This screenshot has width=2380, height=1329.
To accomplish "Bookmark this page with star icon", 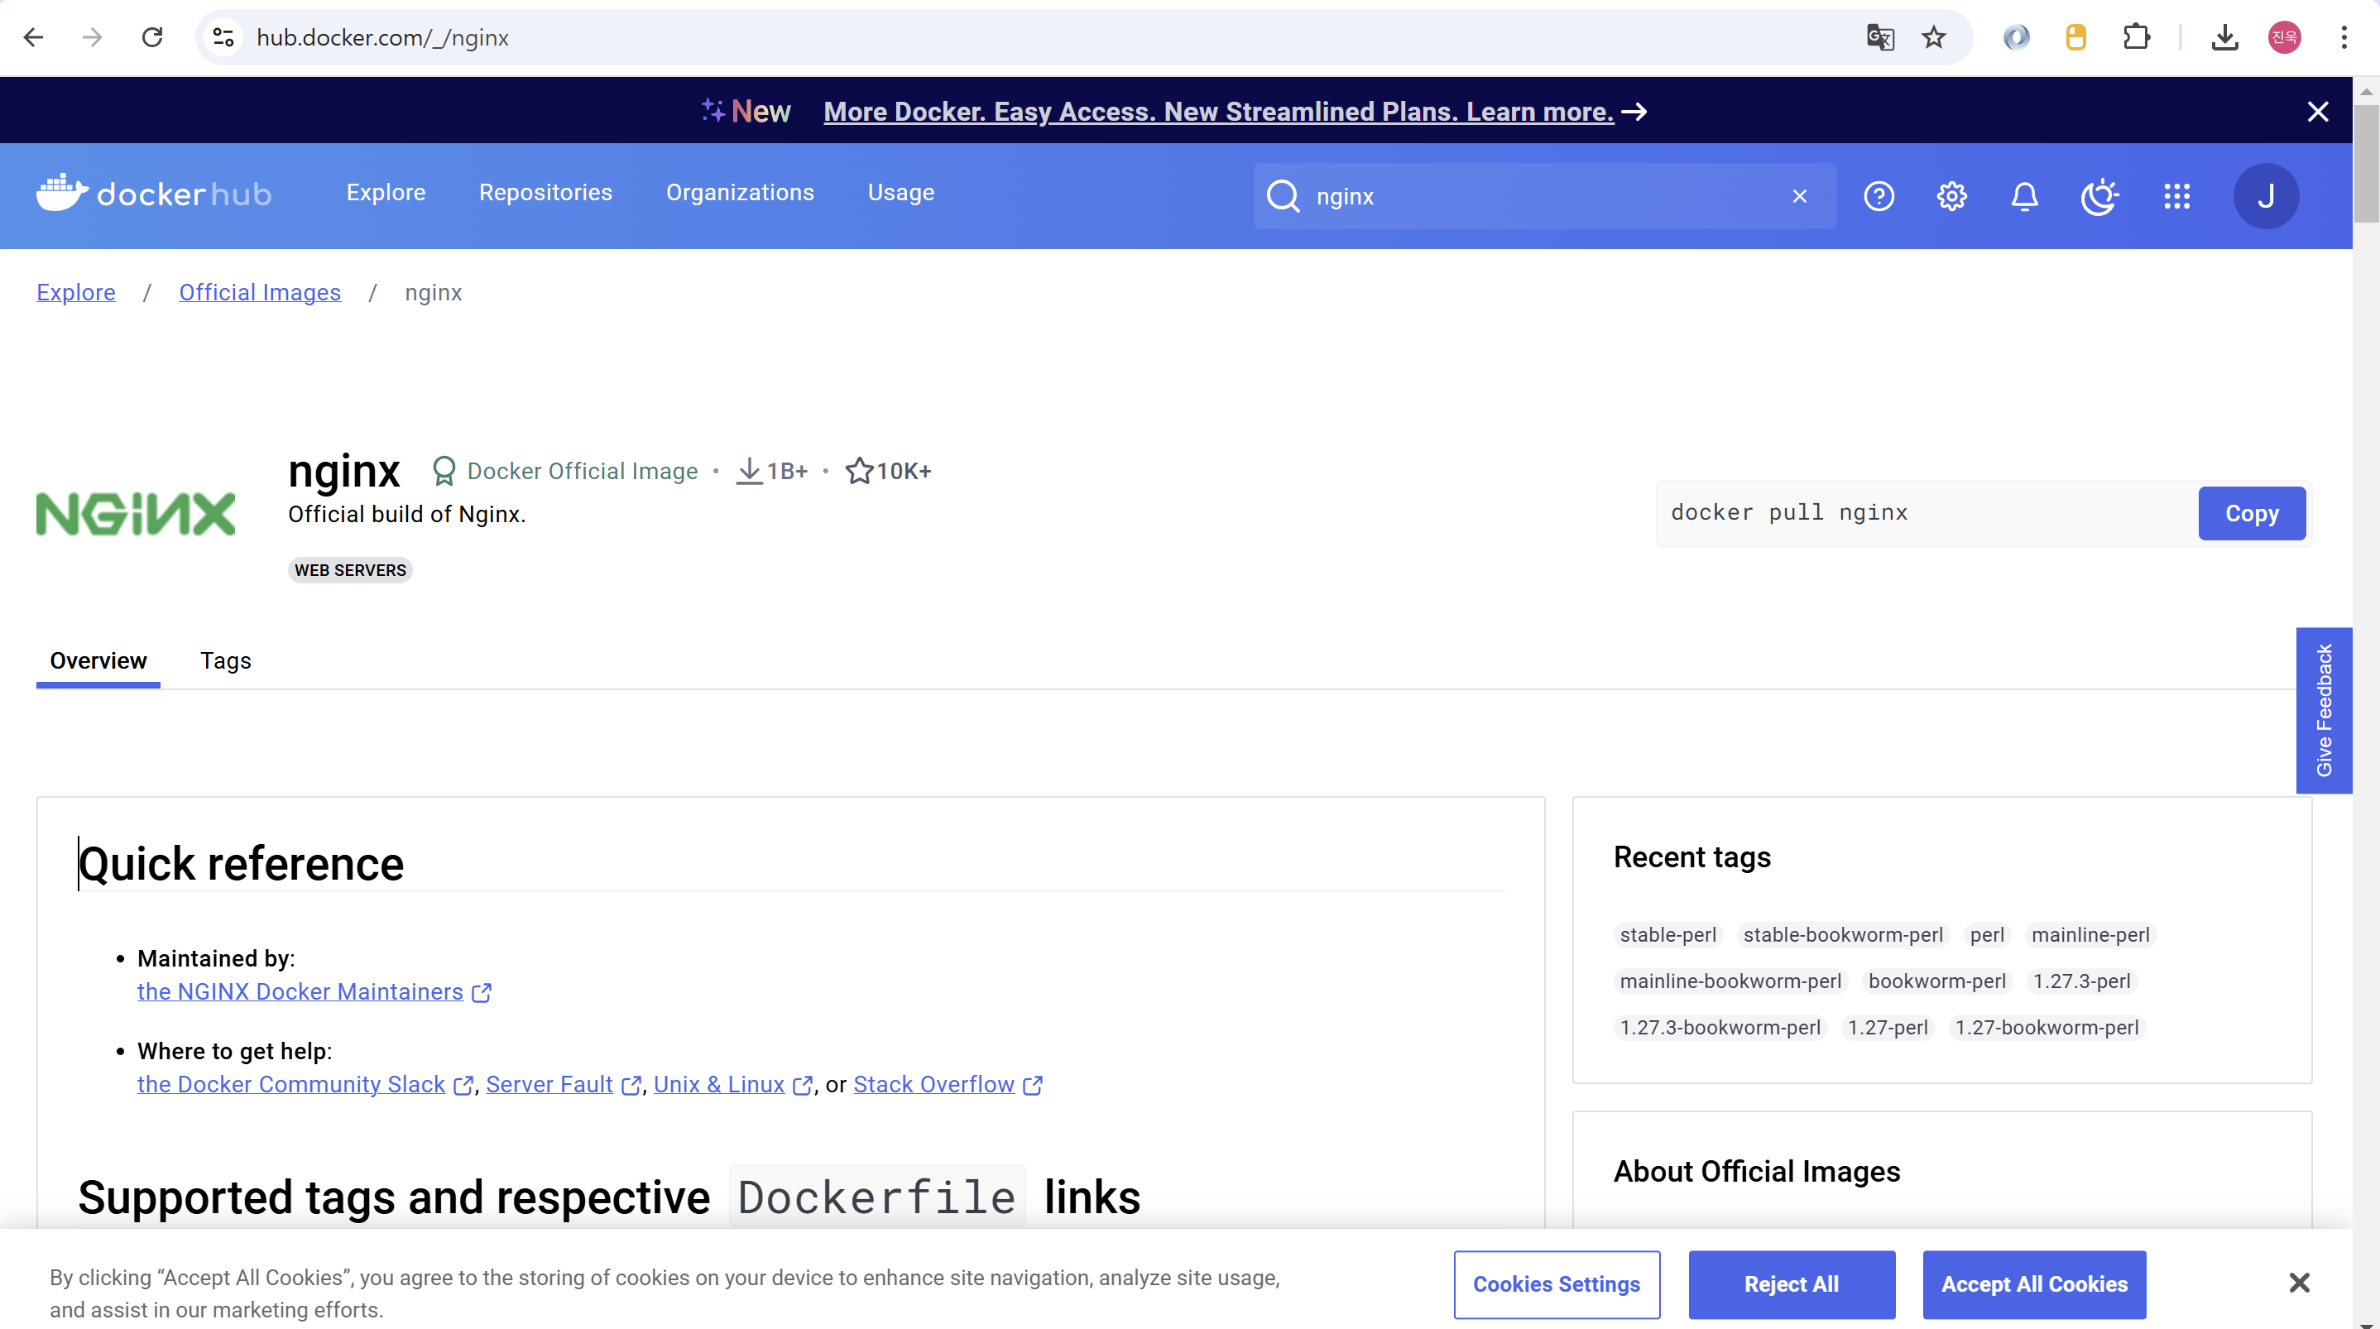I will click(x=1933, y=37).
